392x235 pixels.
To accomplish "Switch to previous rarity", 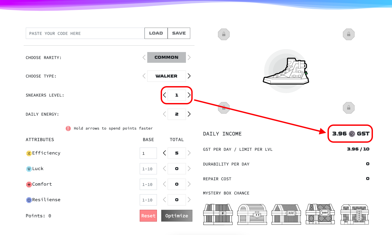I will (x=144, y=57).
